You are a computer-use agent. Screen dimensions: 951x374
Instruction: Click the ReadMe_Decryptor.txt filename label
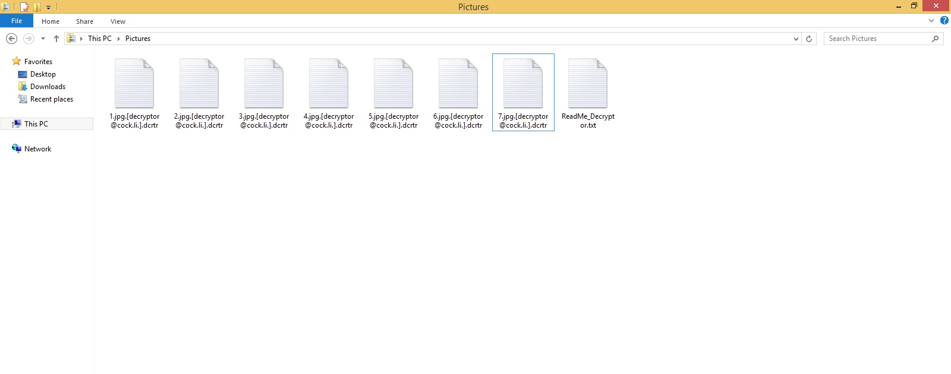tap(588, 121)
